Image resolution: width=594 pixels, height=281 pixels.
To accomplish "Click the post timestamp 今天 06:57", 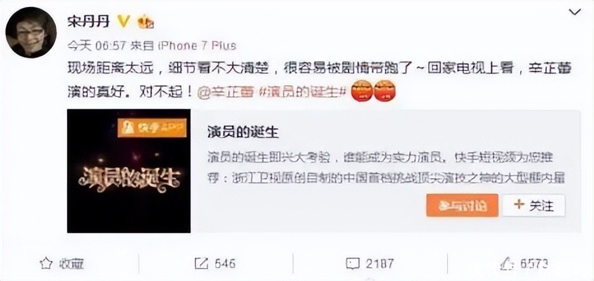I will click(x=97, y=46).
